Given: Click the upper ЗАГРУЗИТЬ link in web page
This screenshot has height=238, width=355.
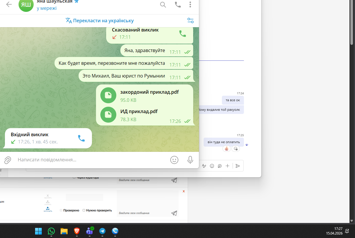Looking at the screenshot, I should click(x=48, y=178).
